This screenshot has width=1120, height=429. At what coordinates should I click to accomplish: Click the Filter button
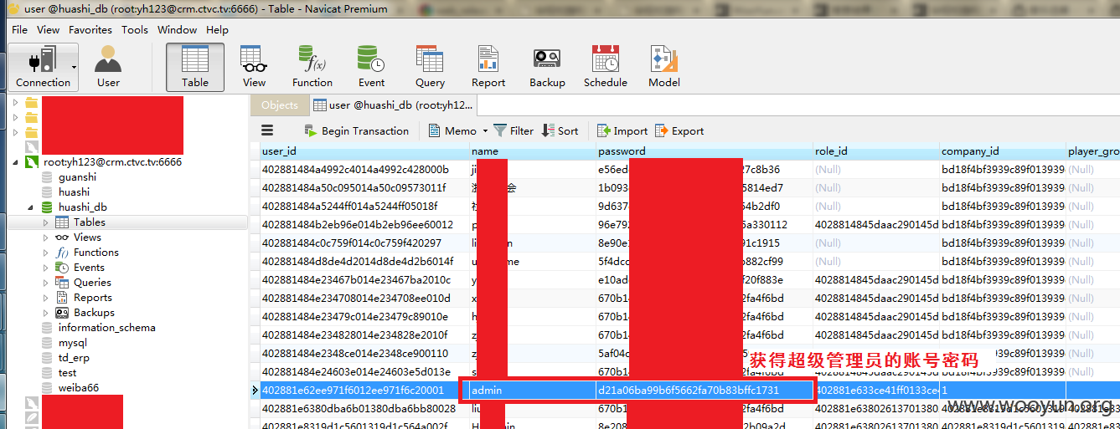(x=514, y=130)
